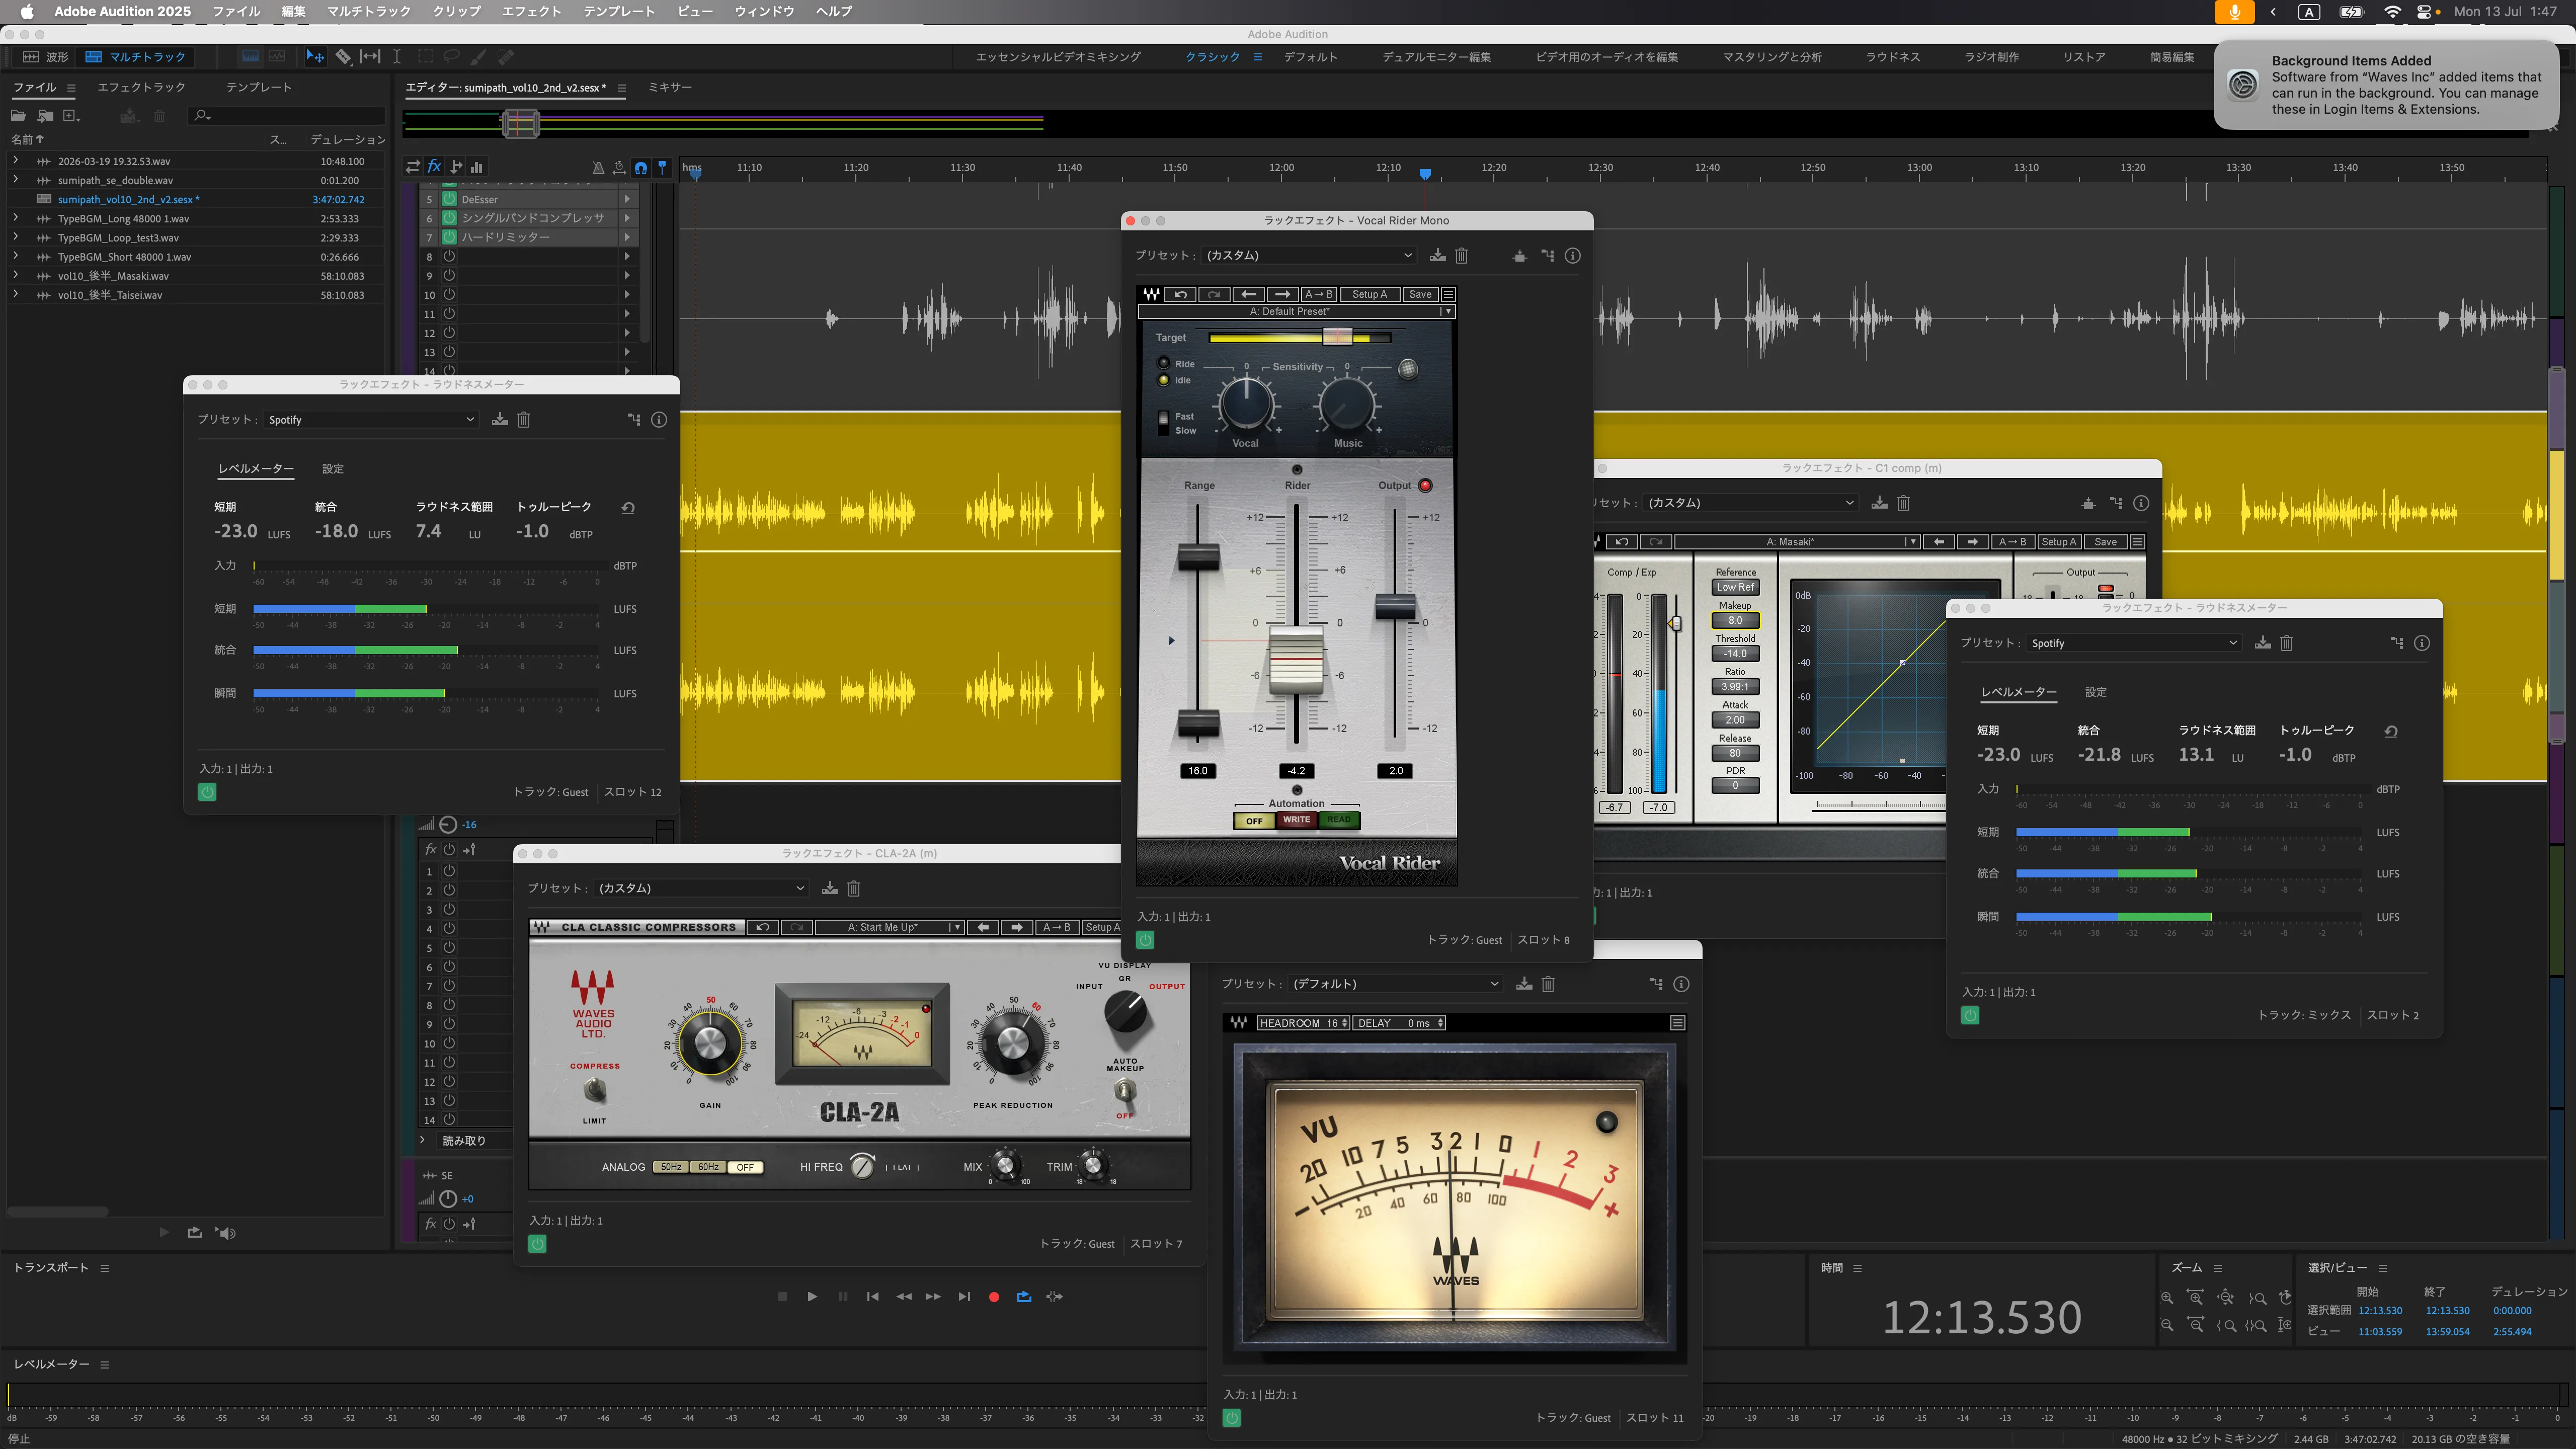Viewport: 2576px width, 1449px height.
Task: Open the マルチトラック menu in the menu bar
Action: click(x=369, y=12)
